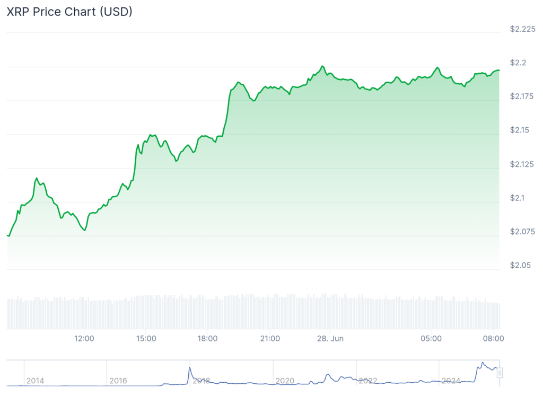Select the 05:00 time axis label

(x=431, y=338)
